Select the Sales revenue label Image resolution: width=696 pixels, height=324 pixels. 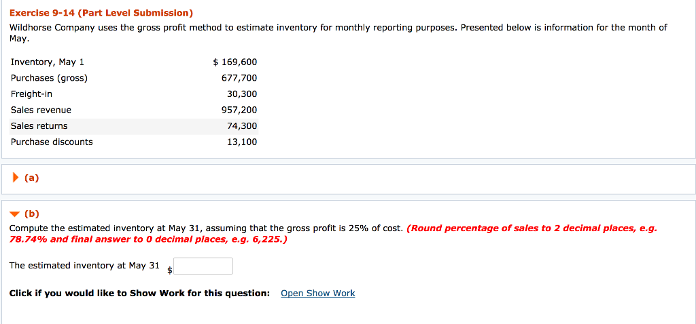(x=41, y=110)
